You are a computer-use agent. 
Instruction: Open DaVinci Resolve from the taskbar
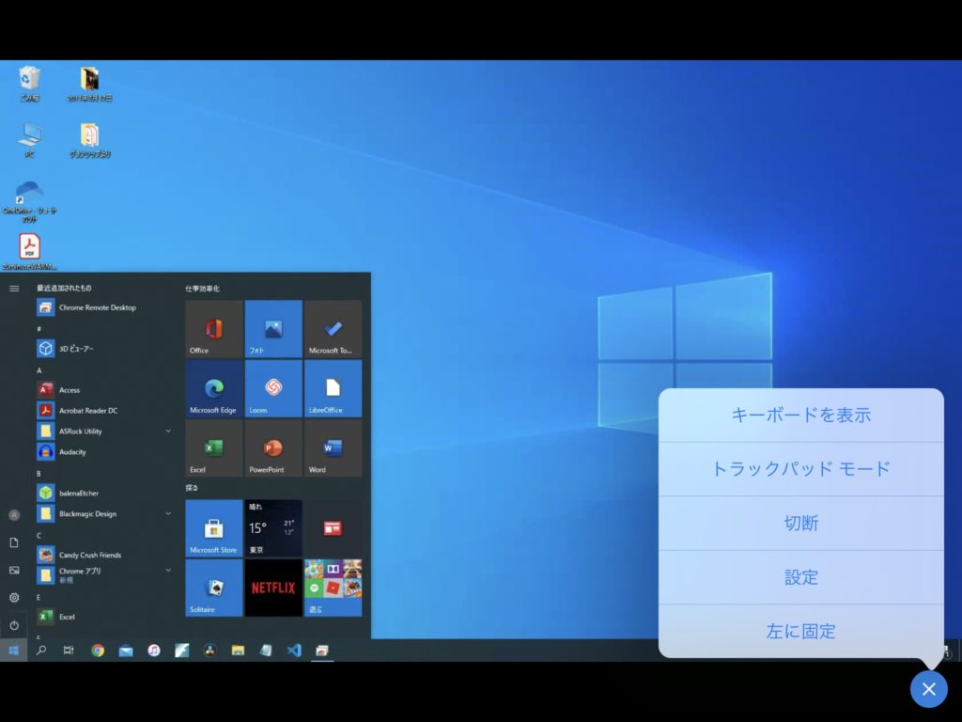tap(209, 651)
